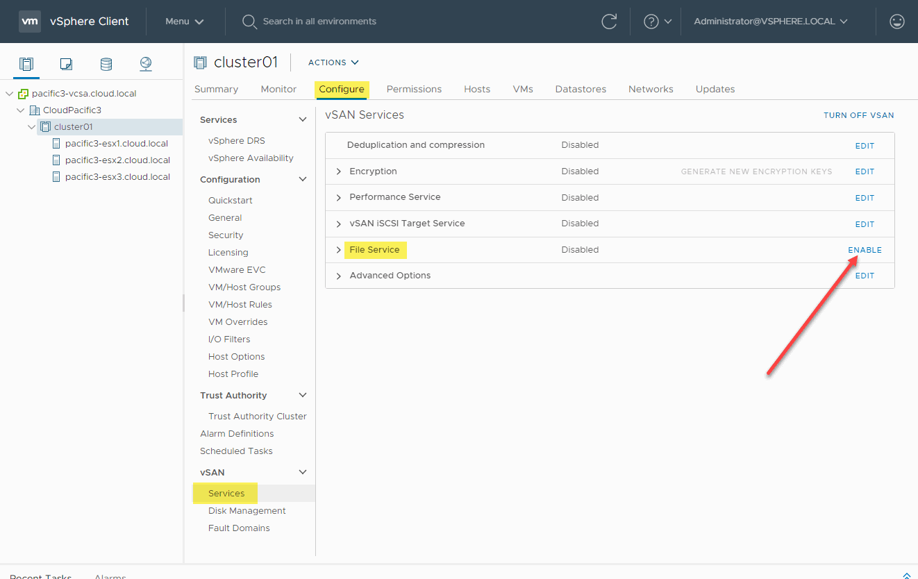Expand the bottom Recent Tasks panel arrow
918x579 pixels.
(x=906, y=576)
